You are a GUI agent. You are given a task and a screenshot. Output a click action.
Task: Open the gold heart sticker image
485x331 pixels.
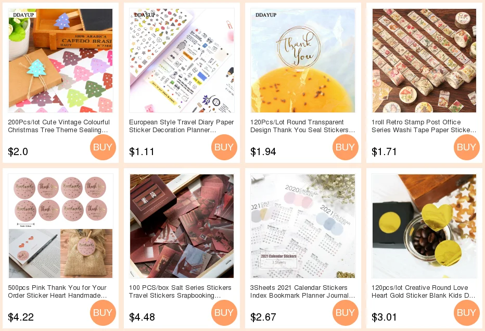point(425,226)
